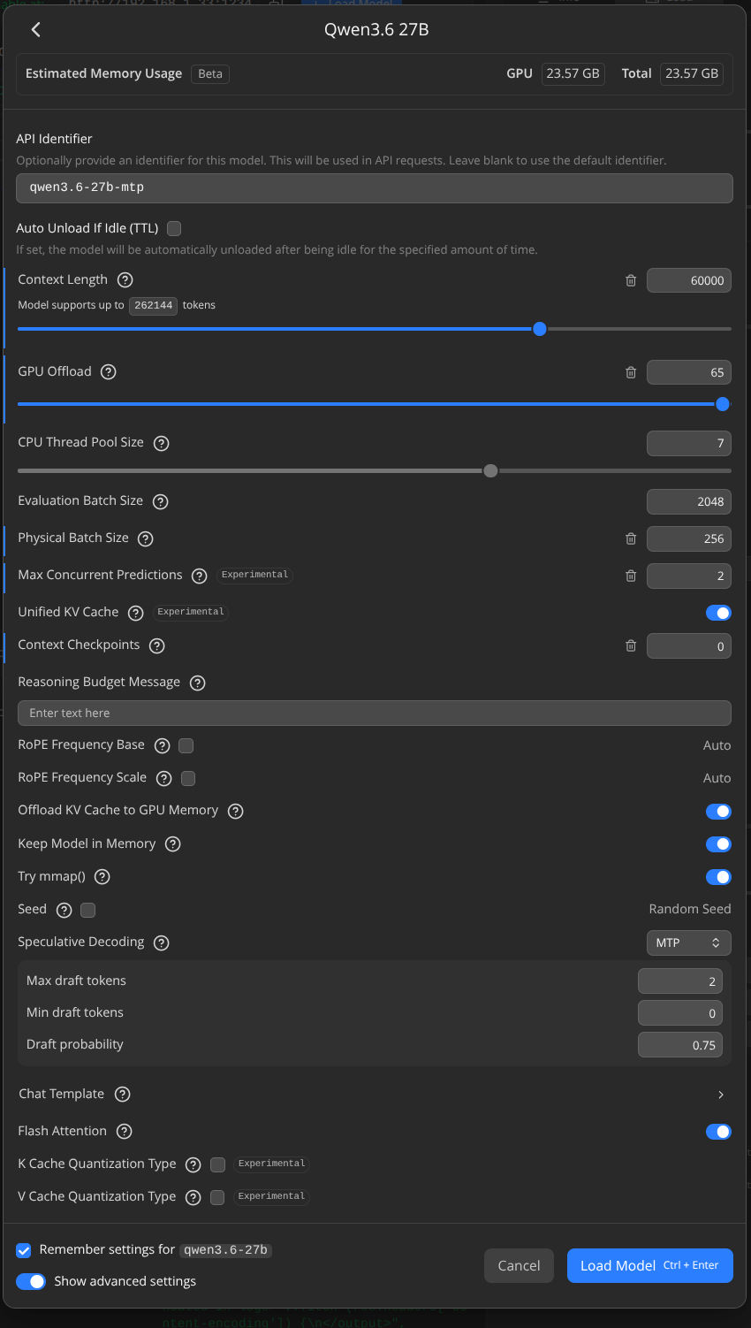
Task: Reset Max Concurrent Predictions with its trash icon
Action: coord(631,576)
